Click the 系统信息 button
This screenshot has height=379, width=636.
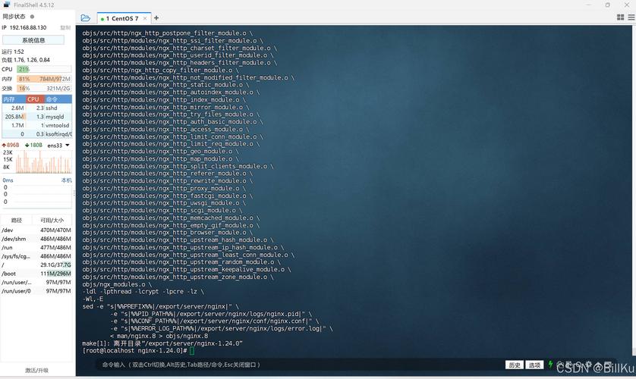33,40
